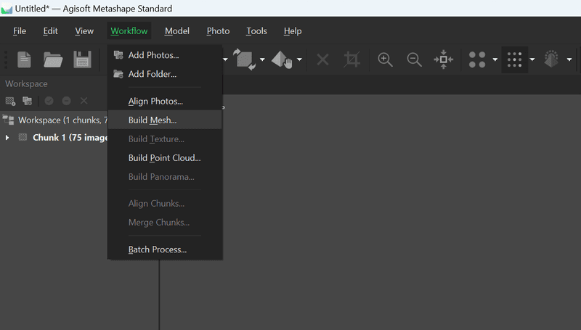The height and width of the screenshot is (330, 581).
Task: Select the Rotate Region tool icon
Action: pyautogui.click(x=244, y=59)
